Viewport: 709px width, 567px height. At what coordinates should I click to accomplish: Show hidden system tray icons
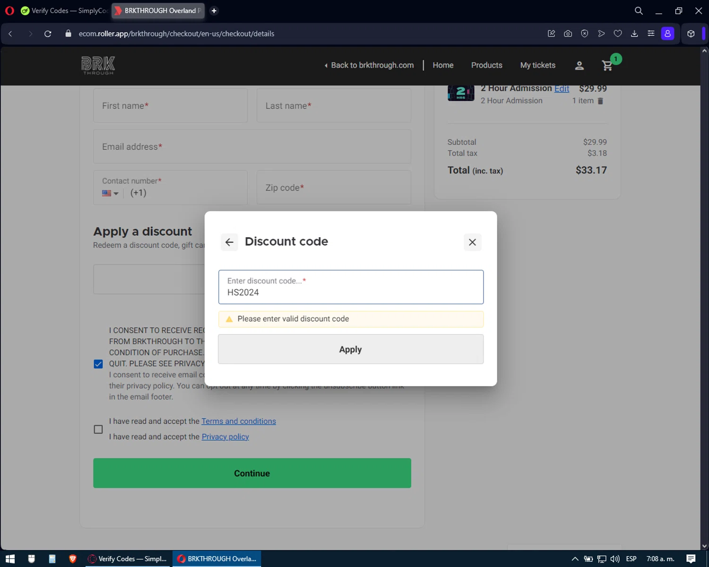[575, 559]
